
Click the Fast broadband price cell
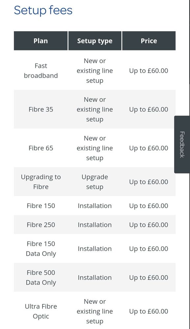pyautogui.click(x=149, y=71)
